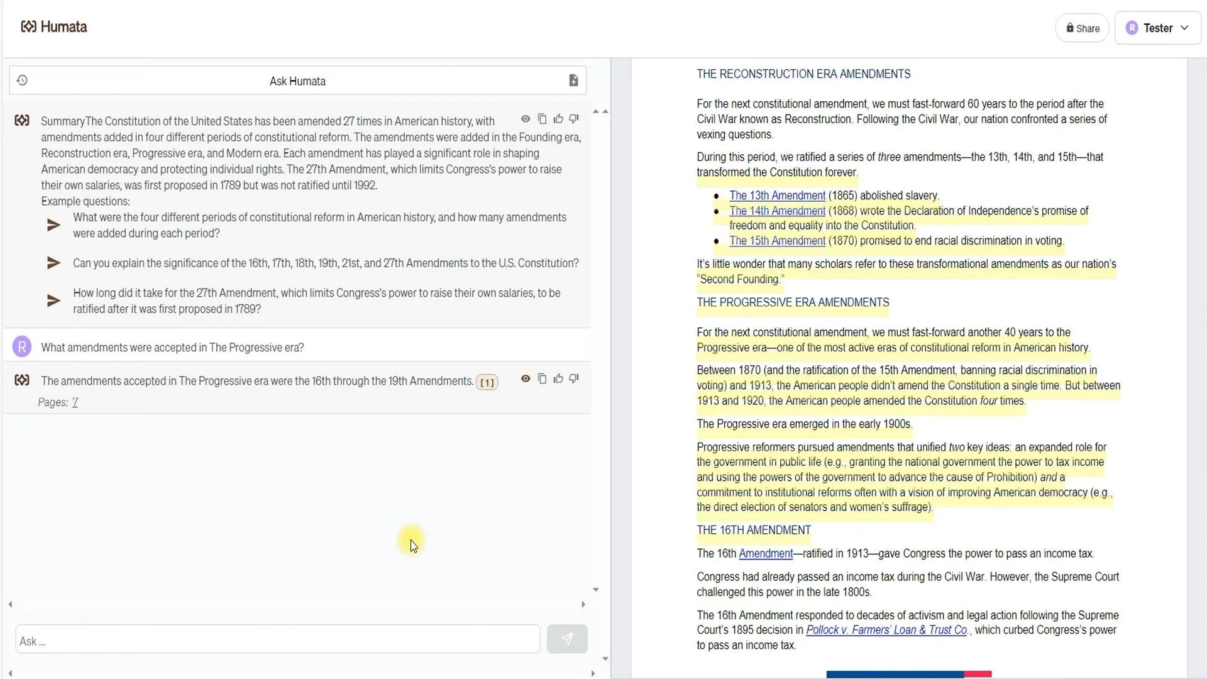Toggle the eye icon on the Progressive era answer
The image size is (1207, 679).
coord(526,378)
